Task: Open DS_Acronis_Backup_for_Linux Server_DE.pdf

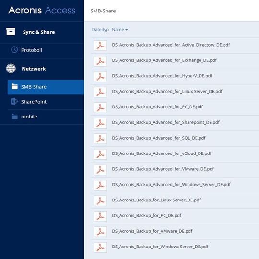Action: click(156, 200)
